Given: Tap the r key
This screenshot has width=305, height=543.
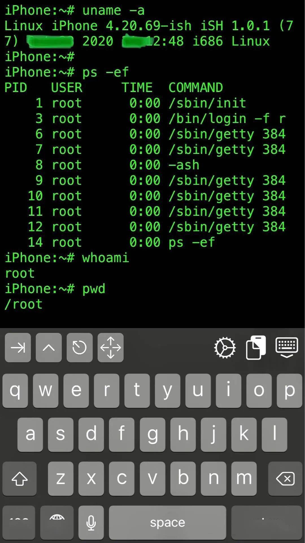Looking at the screenshot, I should click(106, 391).
